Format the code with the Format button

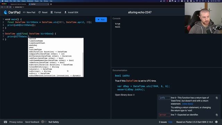pyautogui.click(x=56, y=12)
